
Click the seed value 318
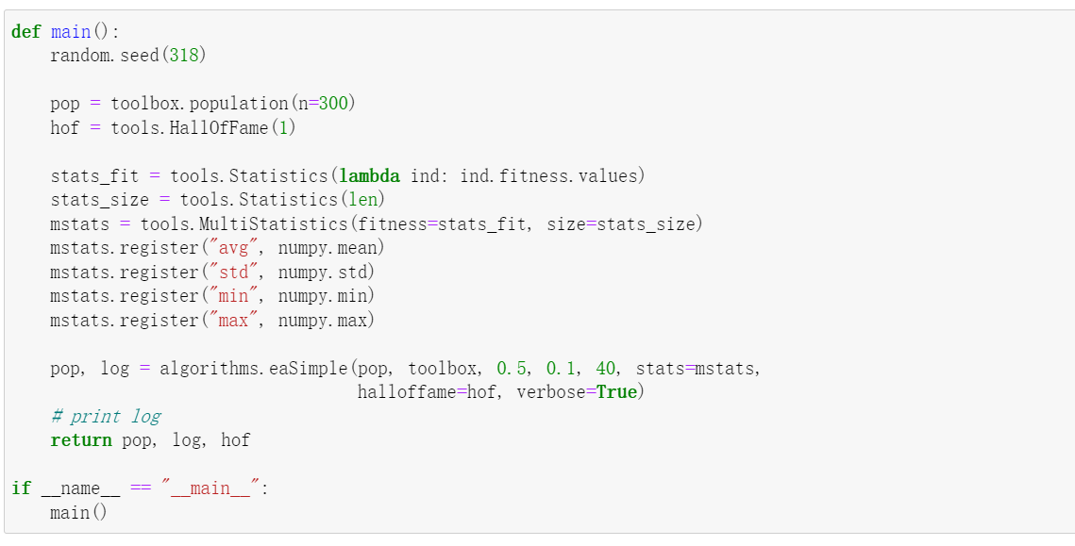(x=184, y=56)
